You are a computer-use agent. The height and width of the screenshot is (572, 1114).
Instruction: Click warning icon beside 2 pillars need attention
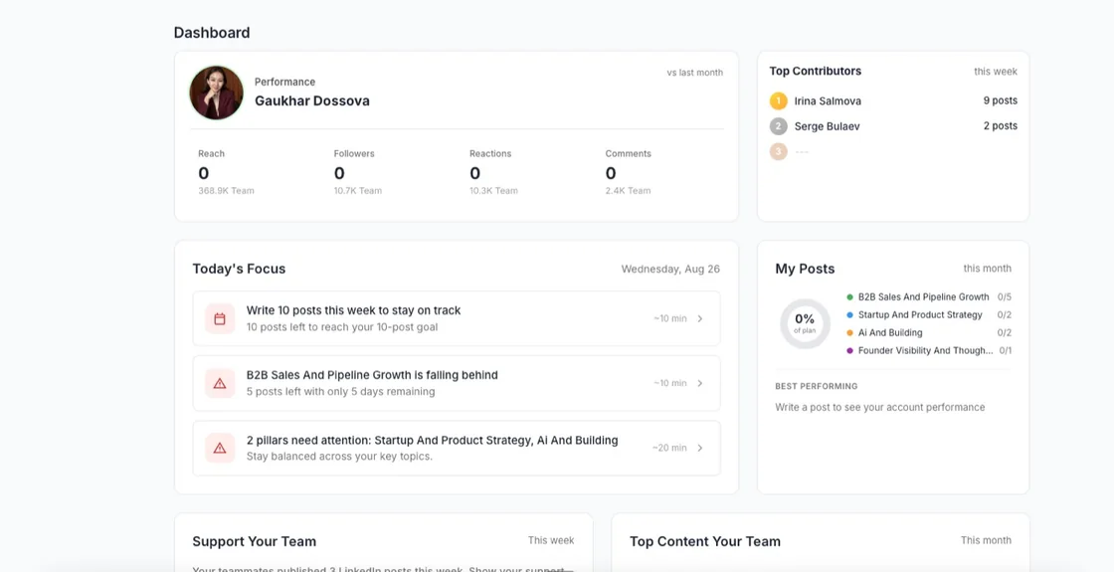pyautogui.click(x=220, y=448)
